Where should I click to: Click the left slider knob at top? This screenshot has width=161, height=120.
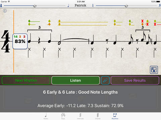click(x=35, y=6)
